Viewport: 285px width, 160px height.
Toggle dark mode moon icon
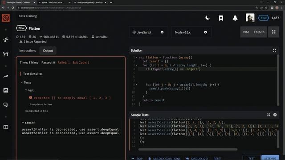[208, 18]
